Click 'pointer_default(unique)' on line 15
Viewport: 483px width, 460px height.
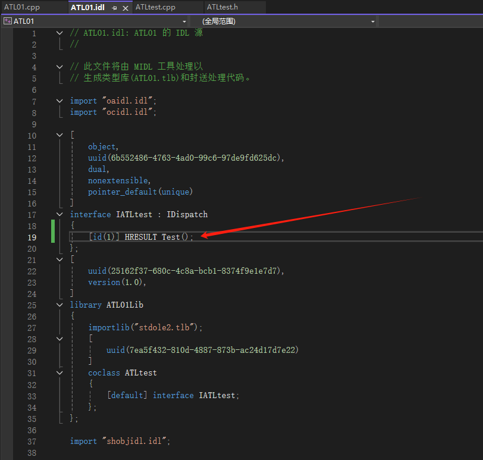click(x=140, y=192)
